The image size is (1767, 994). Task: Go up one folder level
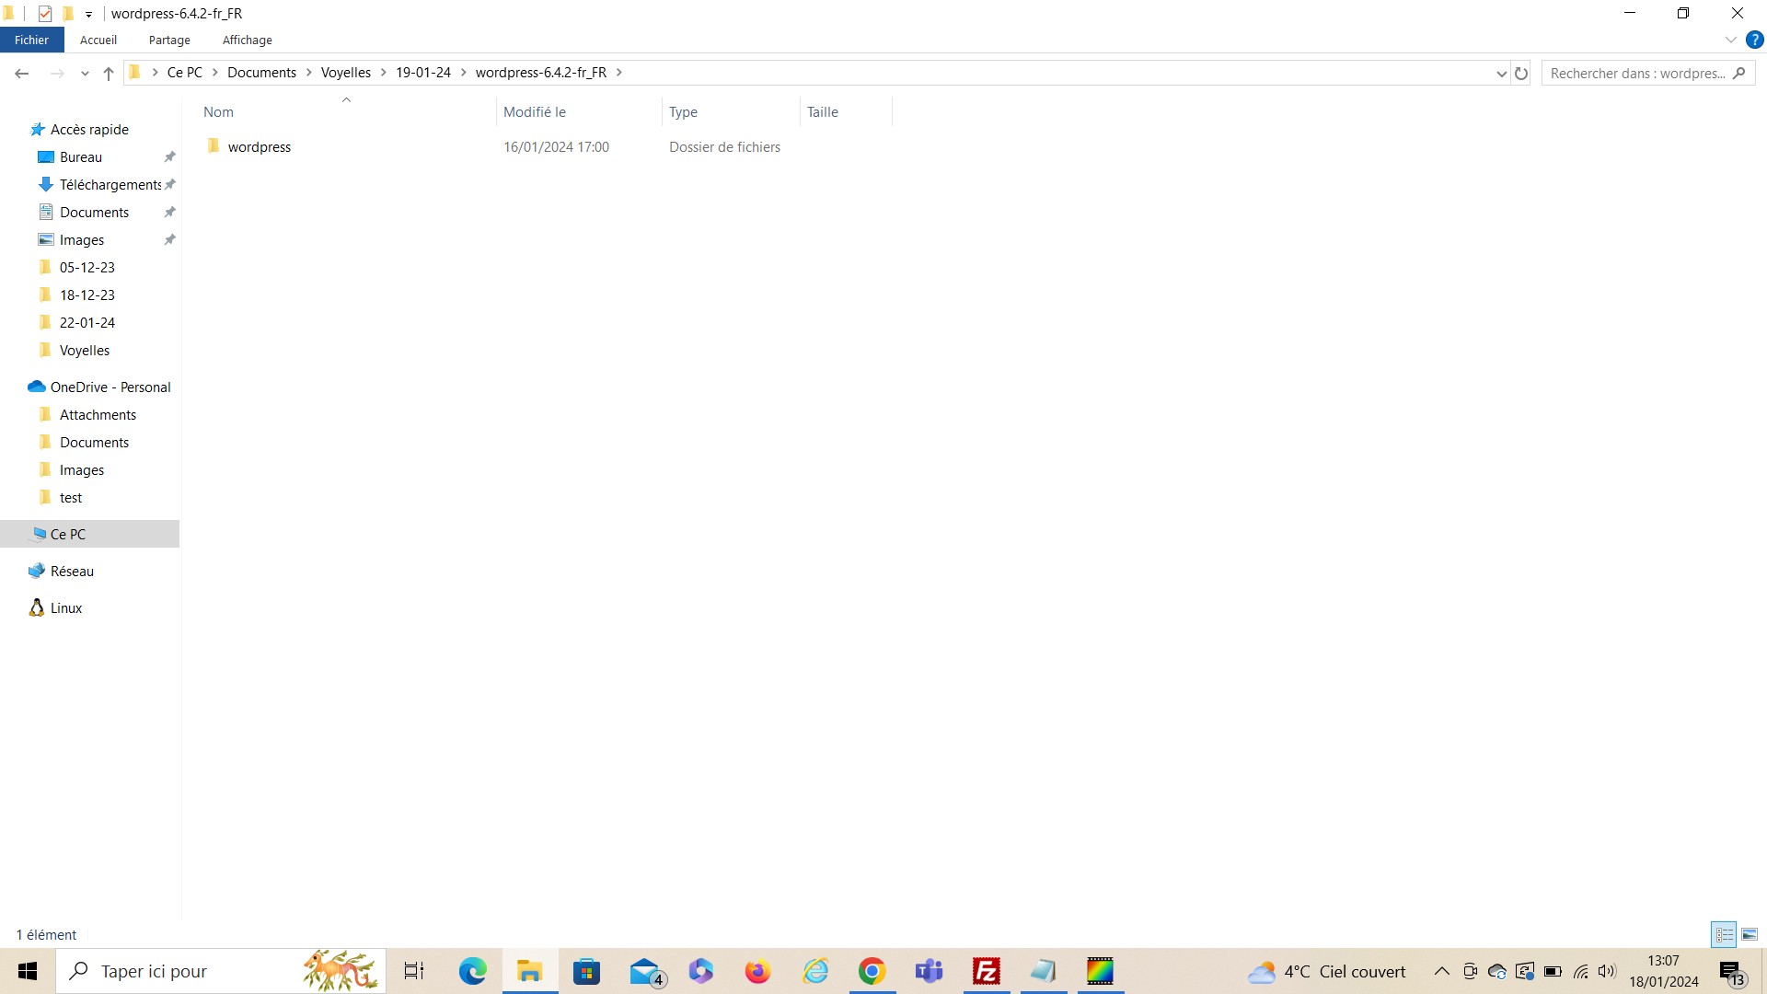(109, 74)
